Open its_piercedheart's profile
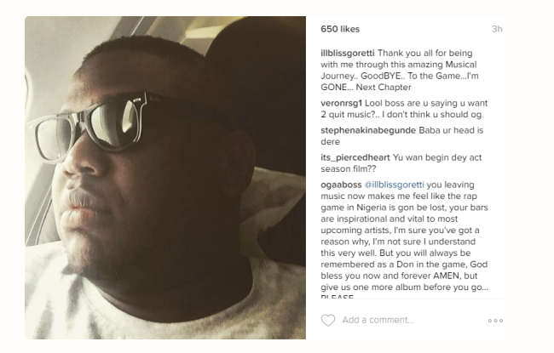 (355, 157)
